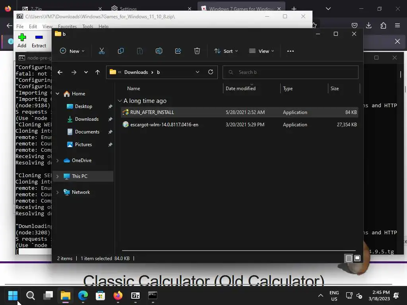The height and width of the screenshot is (305, 407).
Task: Open the View dropdown menu
Action: coord(262,51)
